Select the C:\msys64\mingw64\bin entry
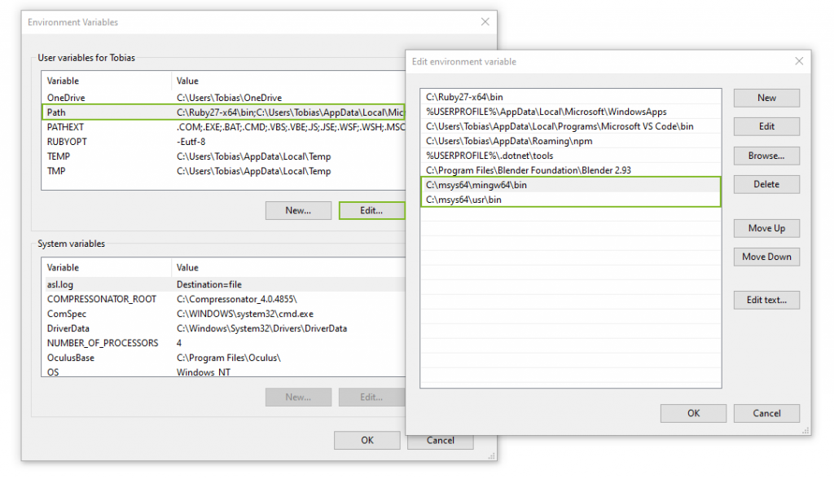Viewport: 834px width, 479px height. 570,185
